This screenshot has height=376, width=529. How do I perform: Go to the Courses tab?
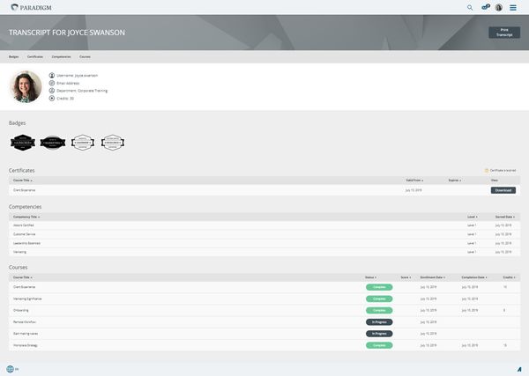[x=85, y=56]
